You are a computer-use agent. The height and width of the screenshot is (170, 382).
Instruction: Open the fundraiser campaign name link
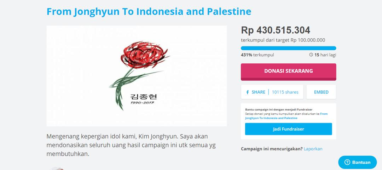click(x=286, y=116)
